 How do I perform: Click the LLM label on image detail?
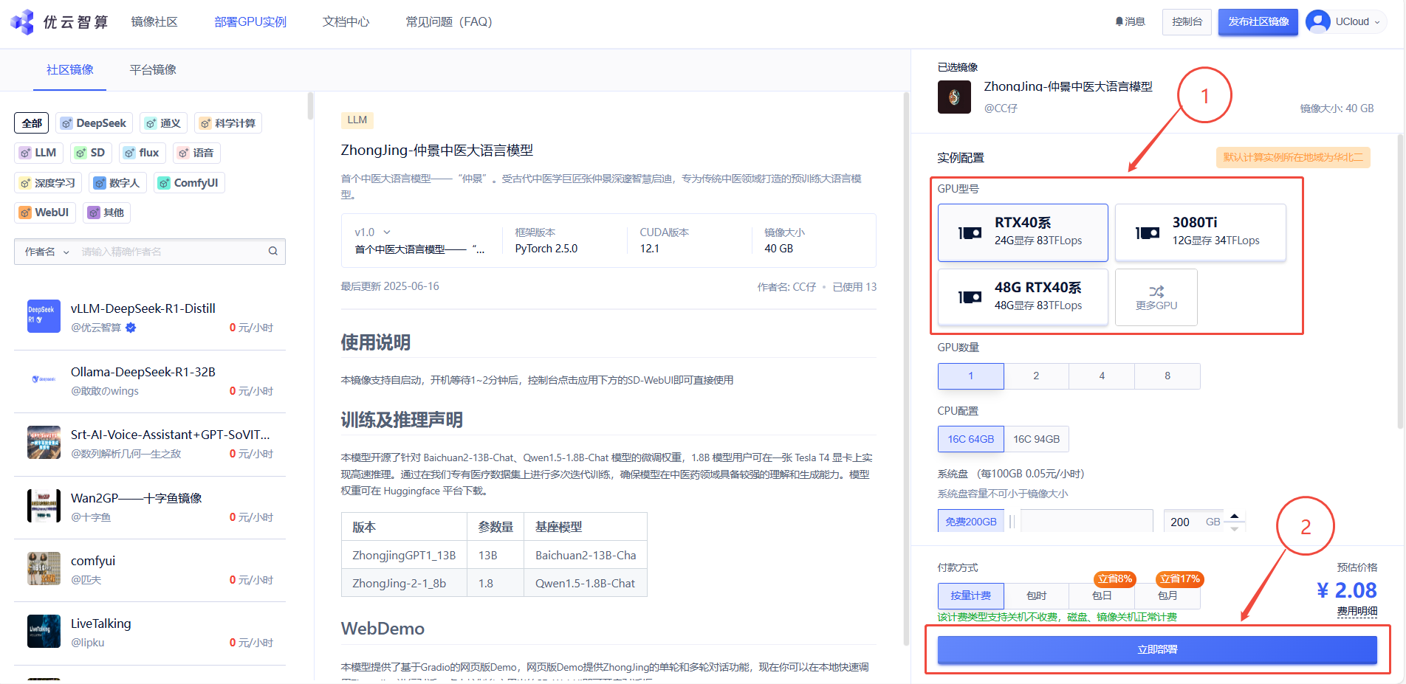tap(357, 120)
